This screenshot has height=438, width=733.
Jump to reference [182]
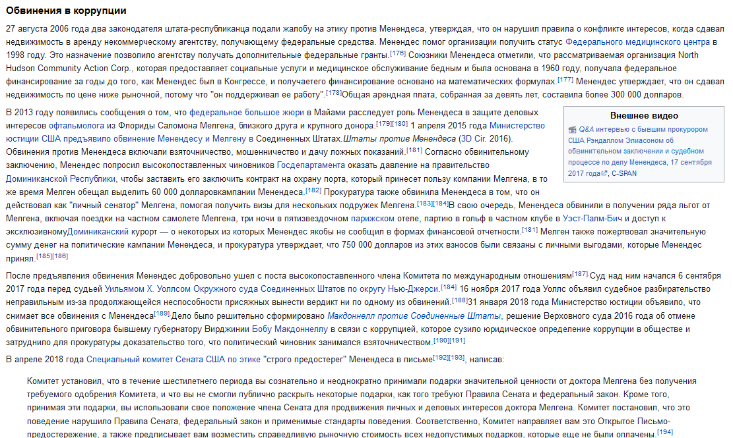tap(313, 190)
